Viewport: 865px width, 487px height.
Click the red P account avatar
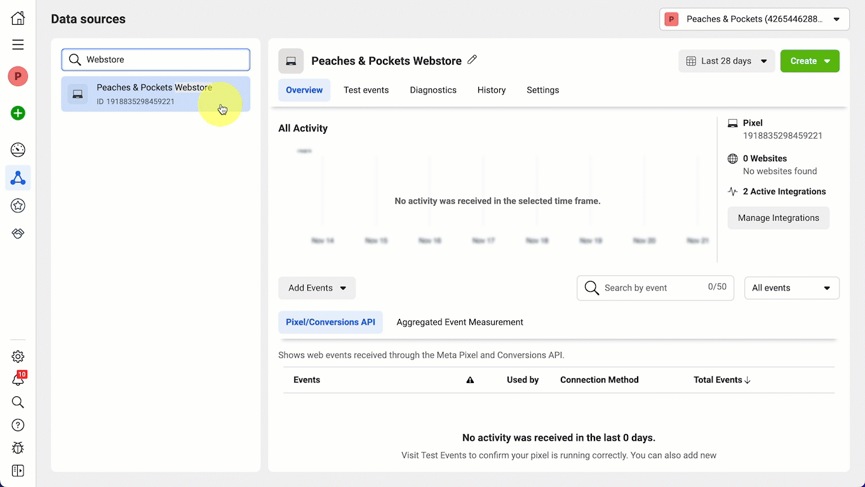(x=18, y=77)
